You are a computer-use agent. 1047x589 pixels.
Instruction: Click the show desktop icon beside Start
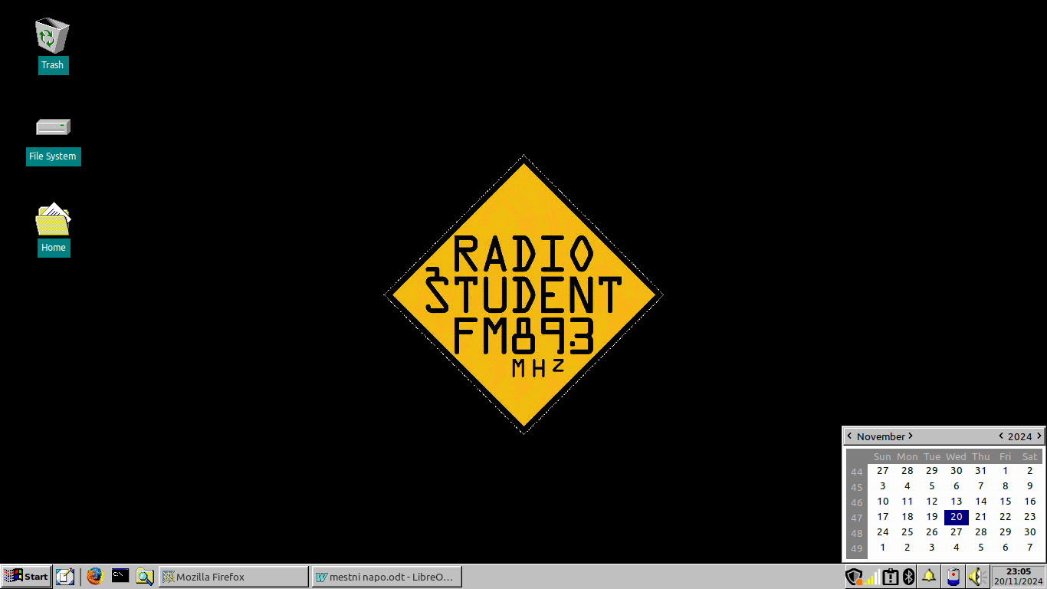(65, 576)
